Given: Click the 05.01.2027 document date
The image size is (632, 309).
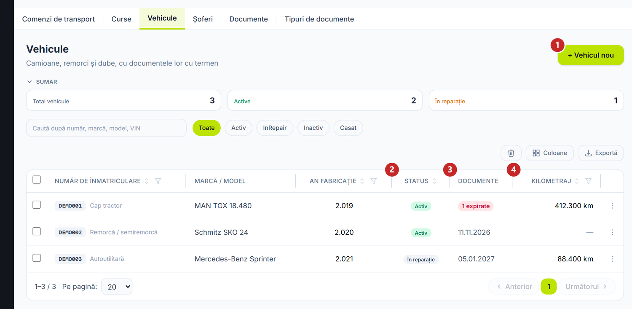Looking at the screenshot, I should pyautogui.click(x=476, y=259).
